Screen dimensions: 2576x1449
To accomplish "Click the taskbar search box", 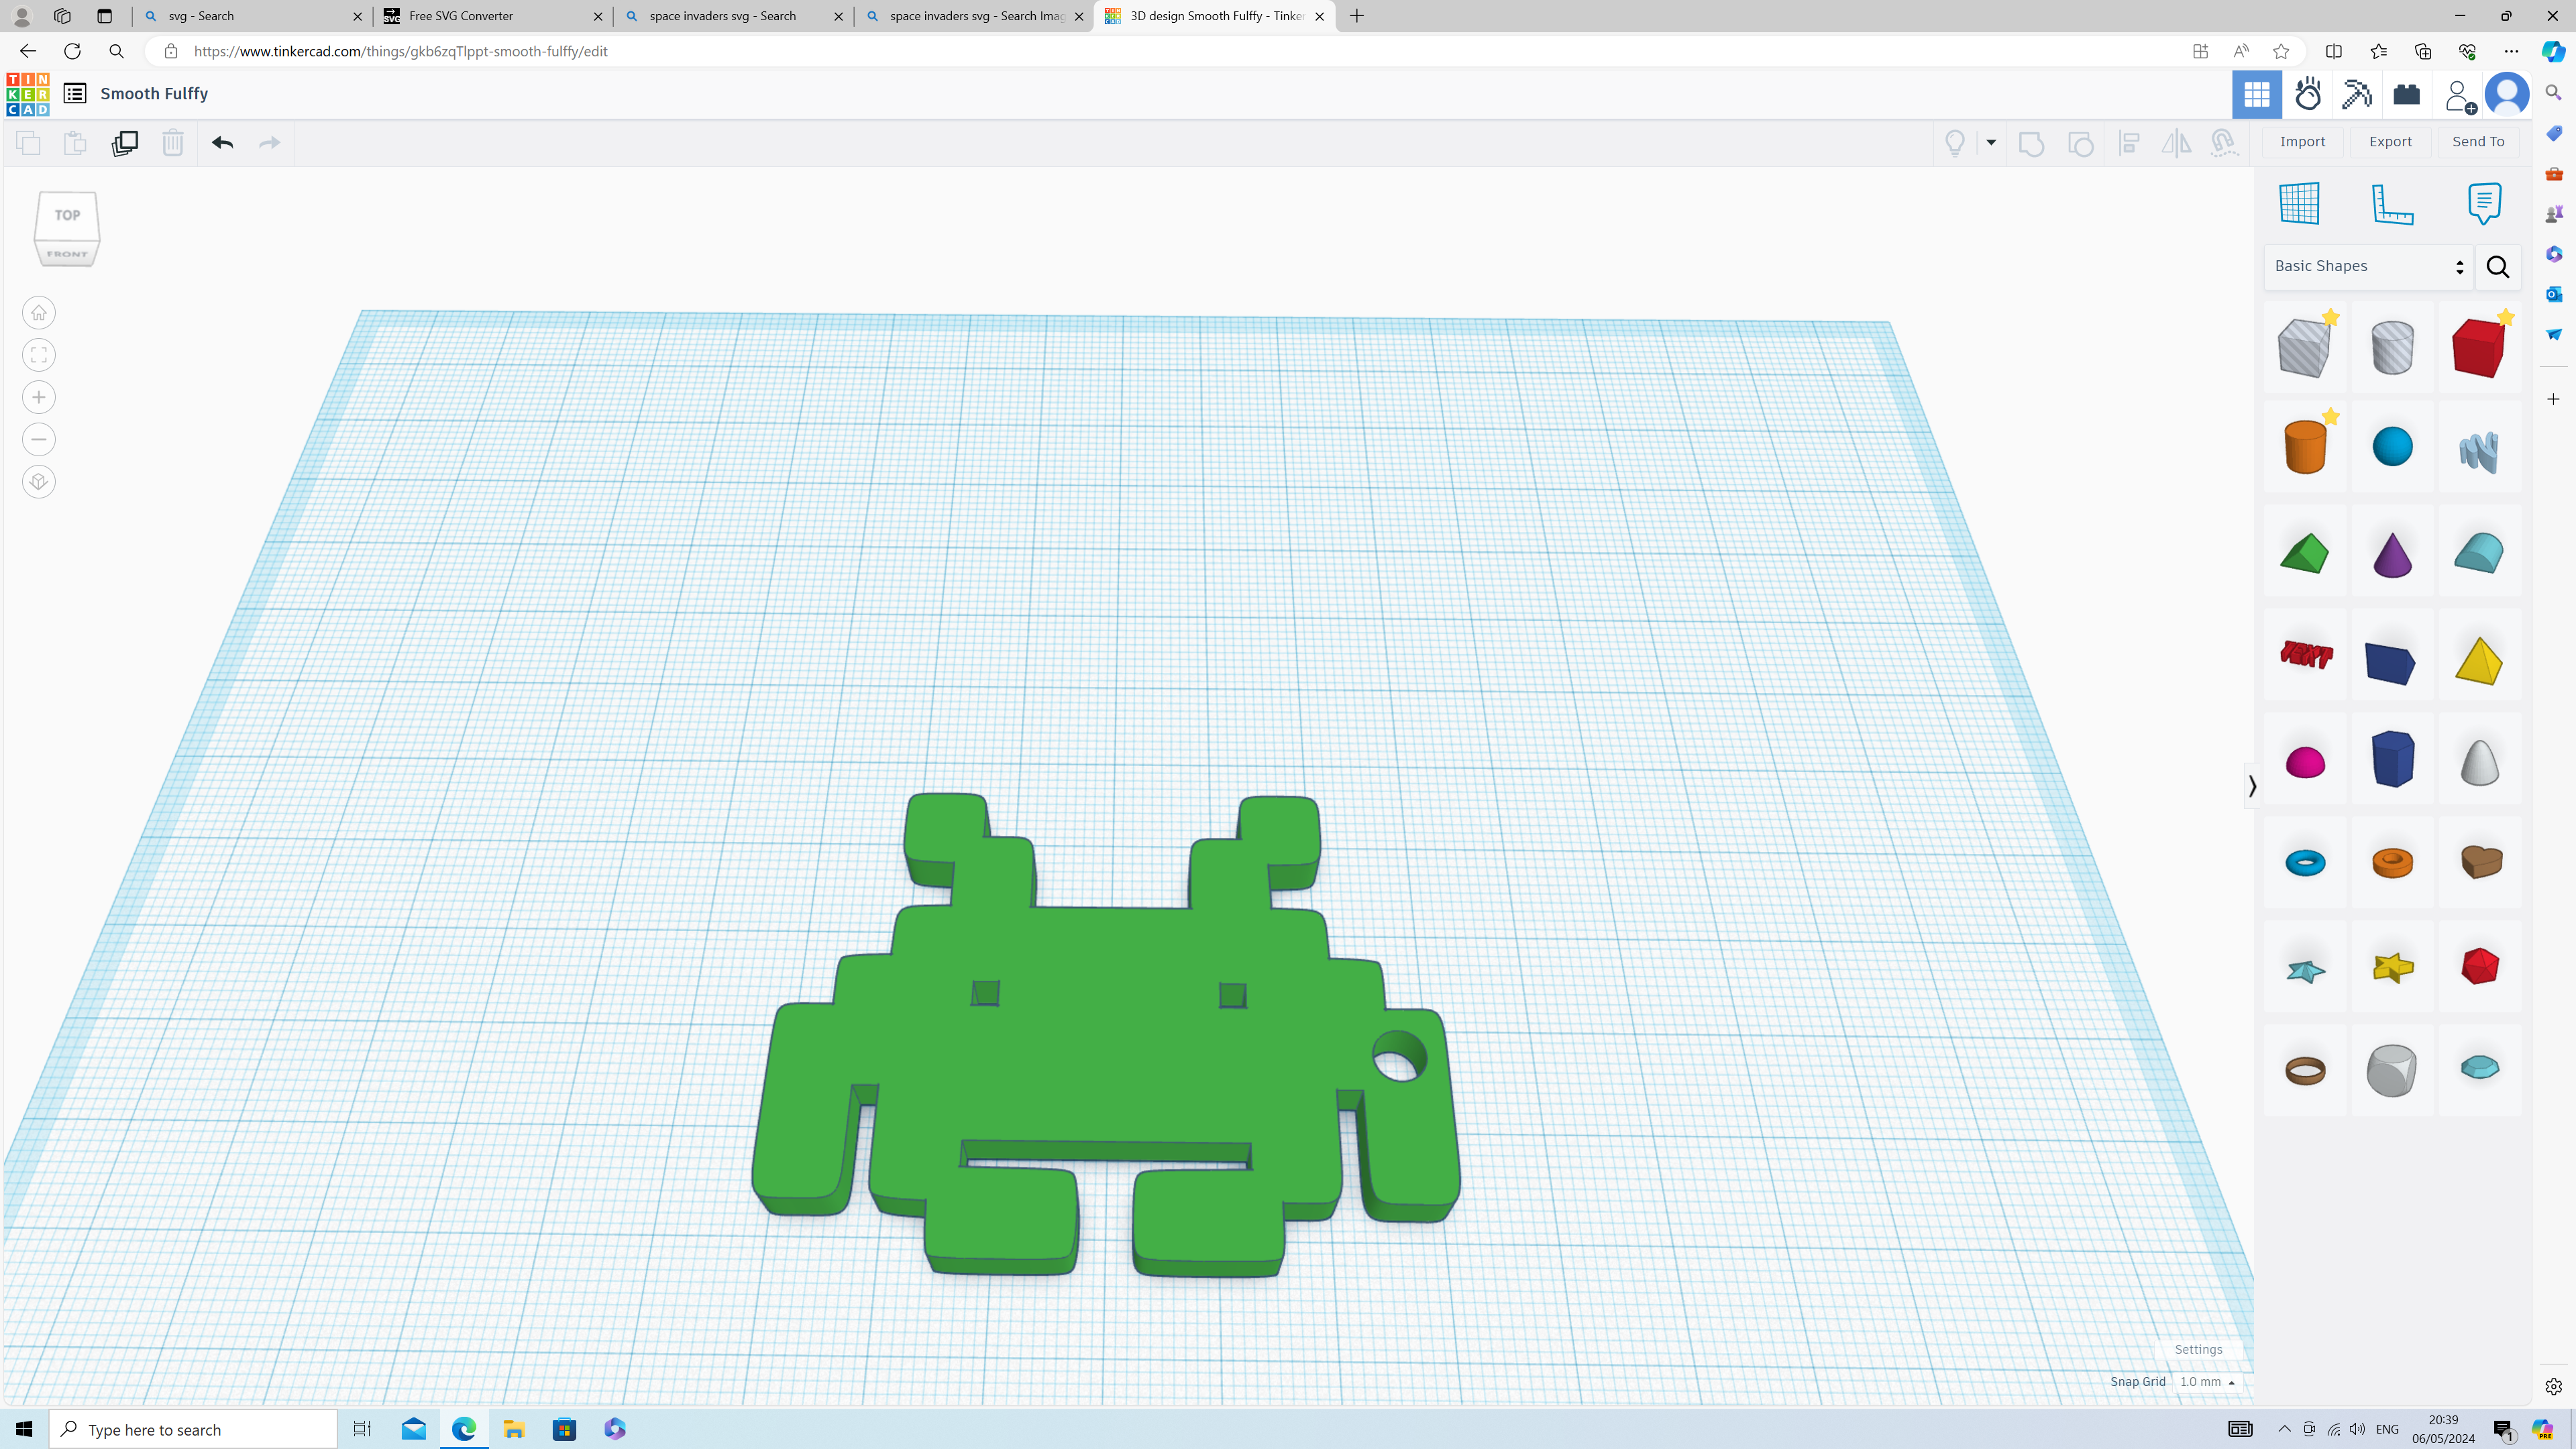I will coord(194,1429).
